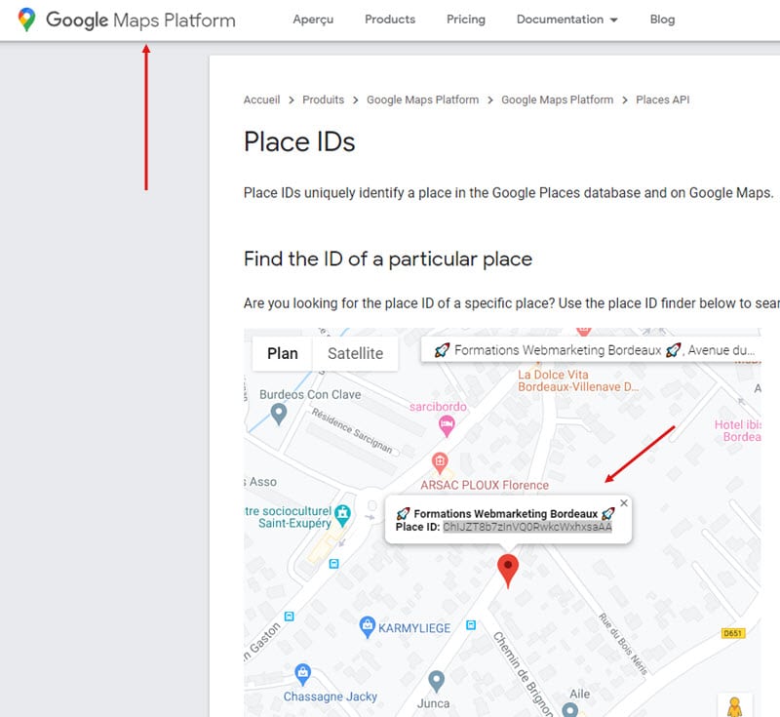
Task: Click the La Dolce Vita Bordeaux-Villenave label
Action: 578,380
